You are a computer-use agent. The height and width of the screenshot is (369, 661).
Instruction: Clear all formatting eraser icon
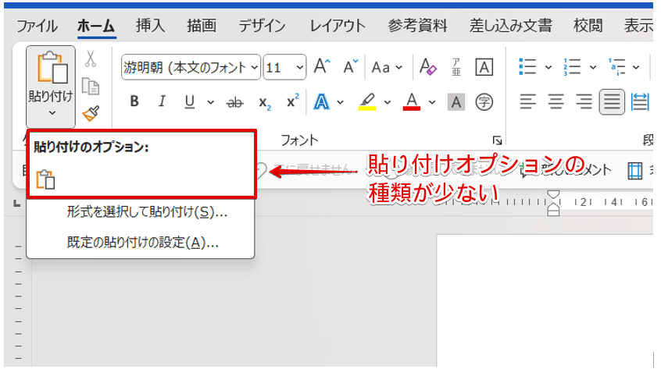(x=427, y=67)
